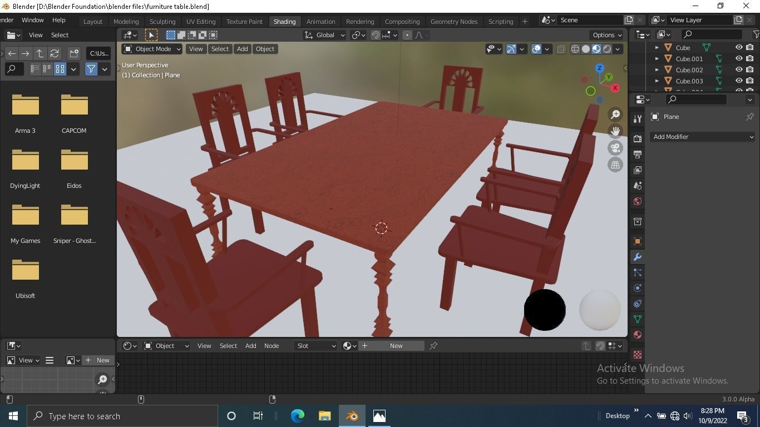Create a new folder in file browser

pos(74,53)
